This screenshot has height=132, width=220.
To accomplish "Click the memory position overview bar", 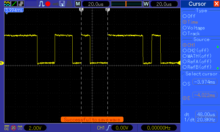I will 127,4.
